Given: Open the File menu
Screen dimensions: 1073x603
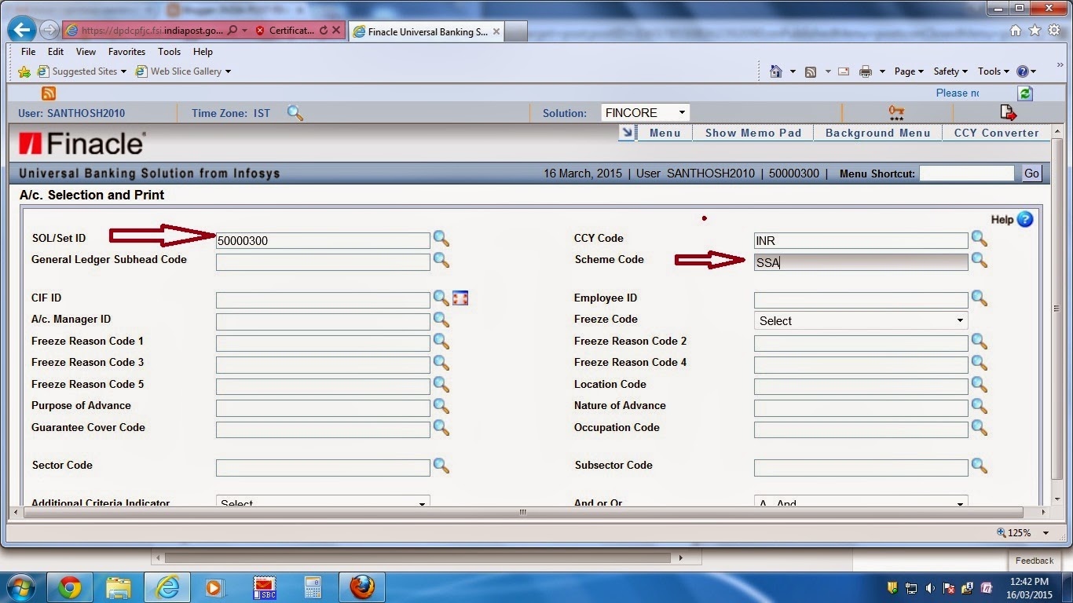Looking at the screenshot, I should click(28, 52).
